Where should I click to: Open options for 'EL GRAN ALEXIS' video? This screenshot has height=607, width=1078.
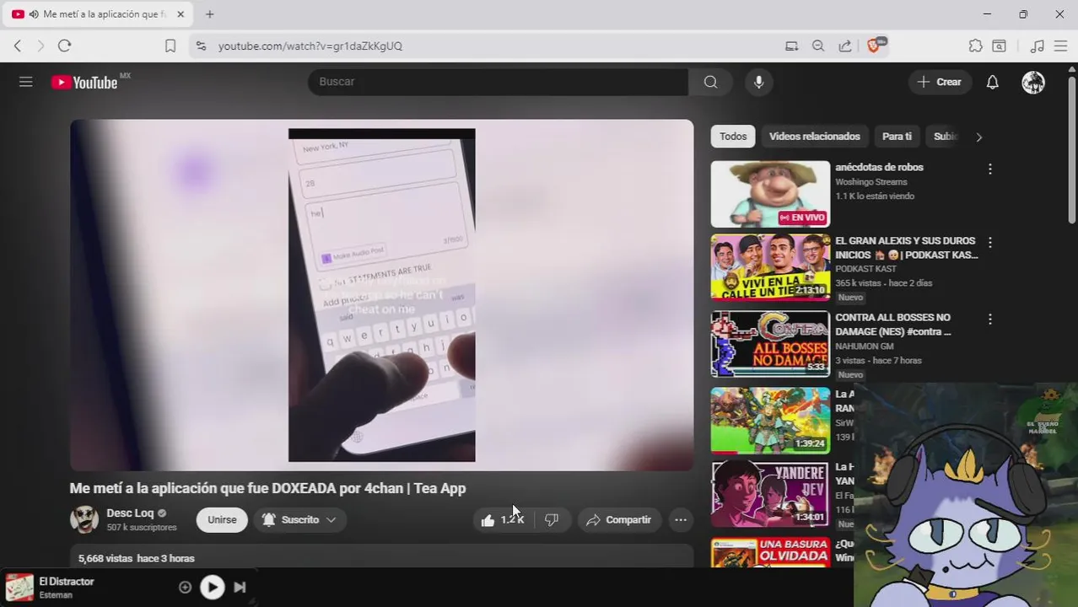(x=990, y=243)
